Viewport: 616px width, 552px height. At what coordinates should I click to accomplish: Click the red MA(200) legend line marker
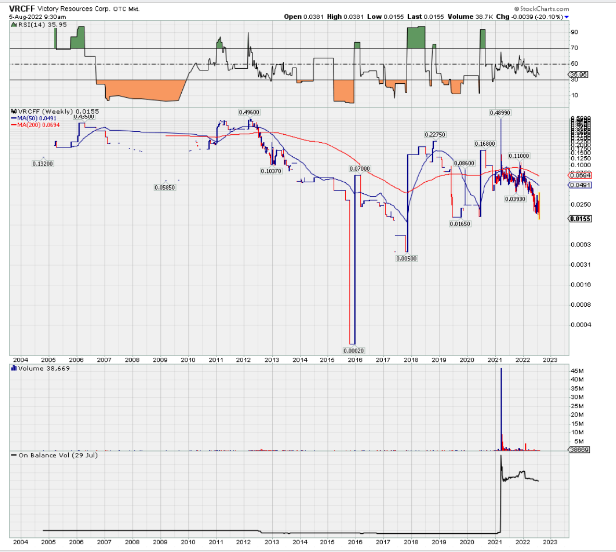(x=14, y=125)
